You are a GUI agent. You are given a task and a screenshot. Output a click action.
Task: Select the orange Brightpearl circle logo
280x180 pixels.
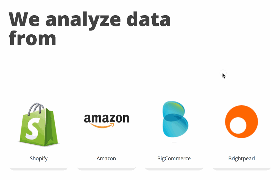(241, 122)
